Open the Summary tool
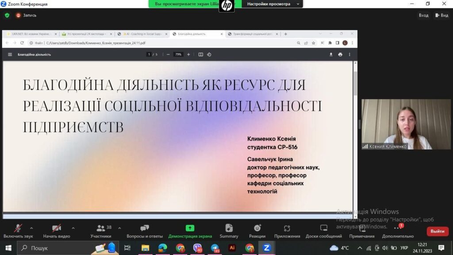Image resolution: width=453 pixels, height=255 pixels. click(229, 229)
